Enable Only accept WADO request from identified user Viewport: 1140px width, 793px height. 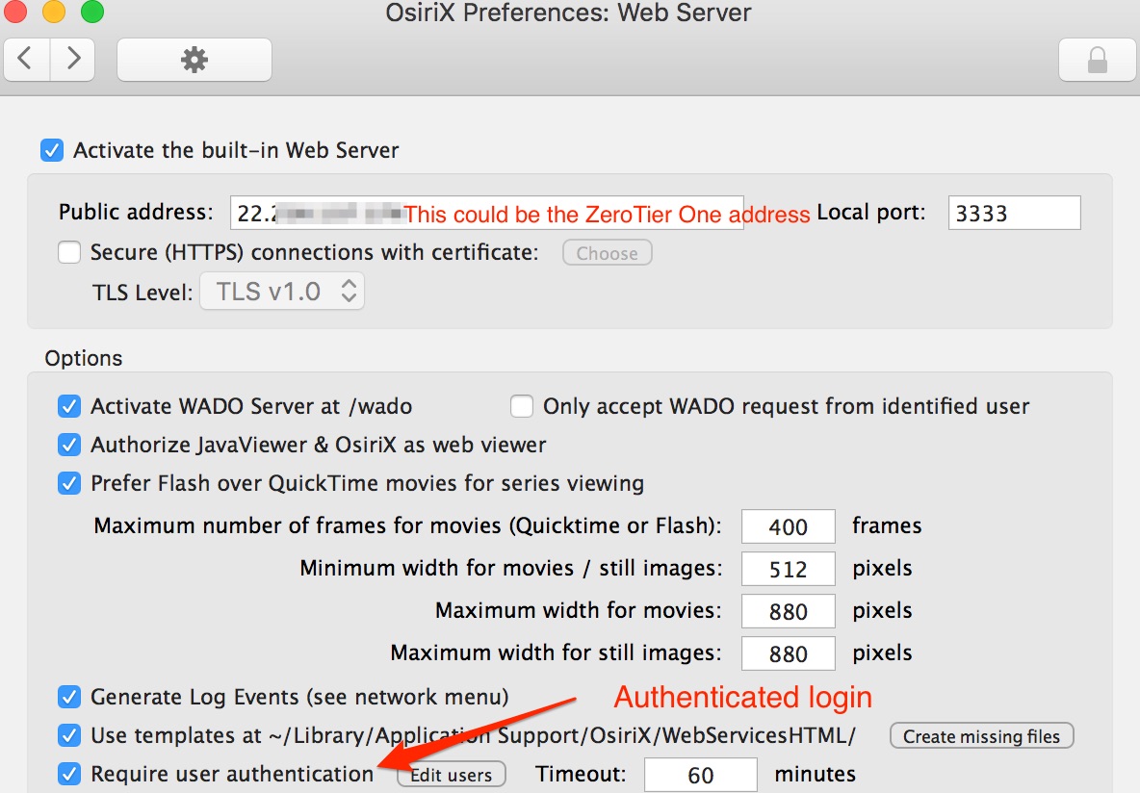pyautogui.click(x=521, y=406)
